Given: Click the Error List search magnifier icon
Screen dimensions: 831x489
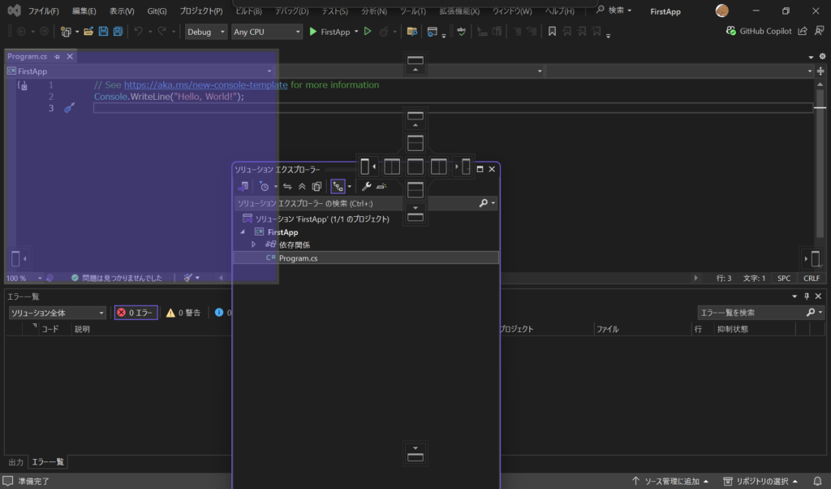Looking at the screenshot, I should pos(811,313).
